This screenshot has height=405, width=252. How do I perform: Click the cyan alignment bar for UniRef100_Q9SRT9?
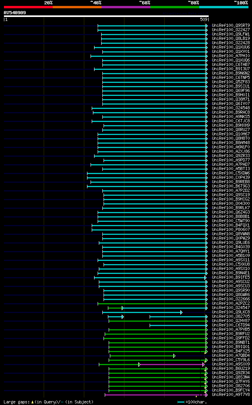click(x=153, y=26)
